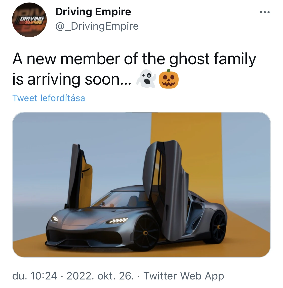Click the tweet text about ghost family
The height and width of the screenshot is (288, 283).
[134, 70]
